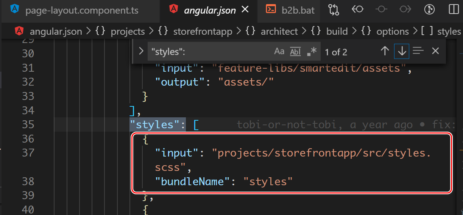Click architect breadcrumb segment

click(x=279, y=32)
